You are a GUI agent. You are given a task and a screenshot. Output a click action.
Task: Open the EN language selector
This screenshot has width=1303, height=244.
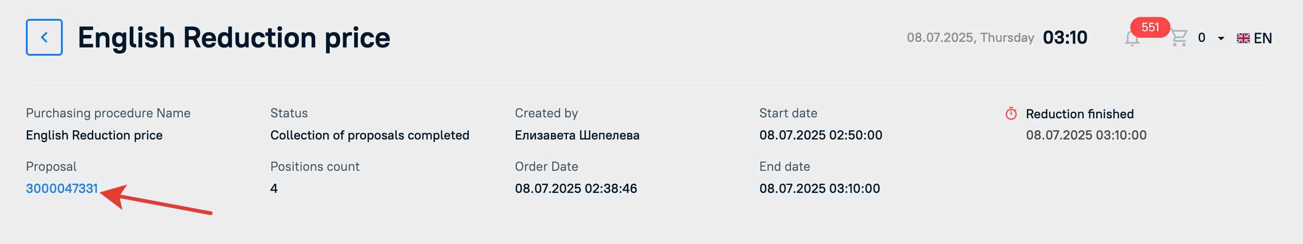tap(1254, 38)
